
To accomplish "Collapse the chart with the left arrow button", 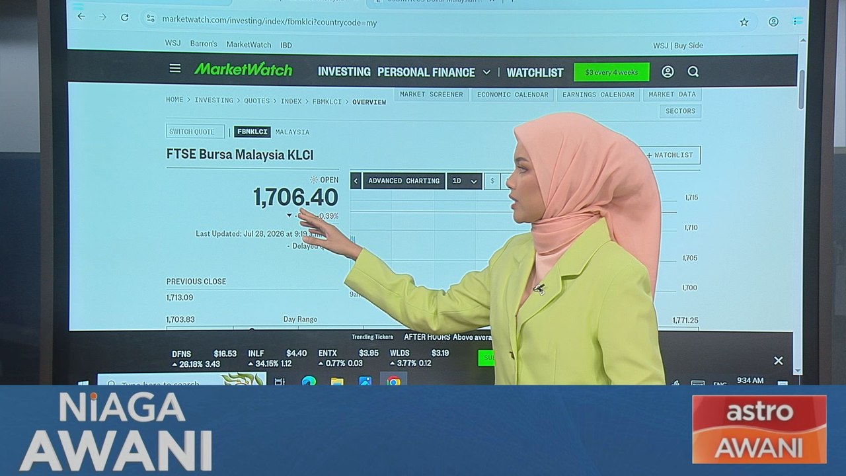I will pos(356,180).
